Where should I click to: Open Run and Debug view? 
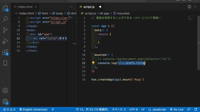pyautogui.click(x=5, y=41)
